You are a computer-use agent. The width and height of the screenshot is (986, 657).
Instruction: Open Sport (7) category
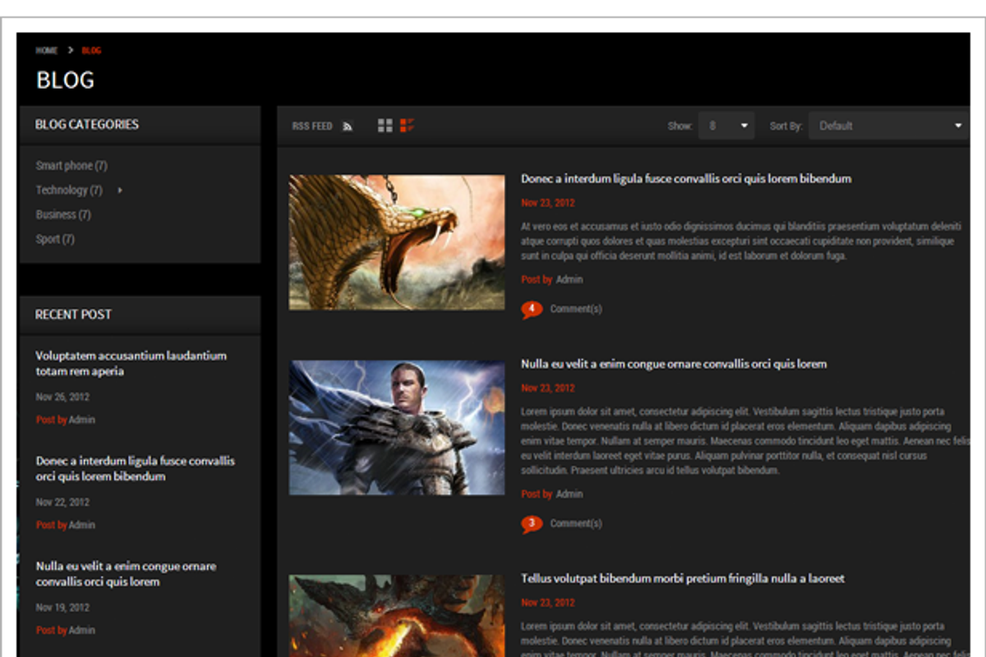coord(55,240)
